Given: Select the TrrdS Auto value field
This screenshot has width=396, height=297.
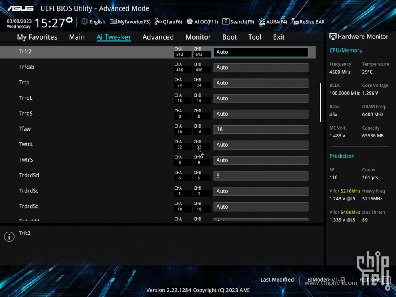Looking at the screenshot, I should tap(261, 114).
